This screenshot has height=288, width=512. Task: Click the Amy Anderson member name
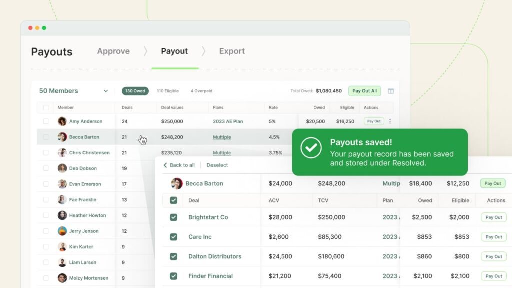86,121
